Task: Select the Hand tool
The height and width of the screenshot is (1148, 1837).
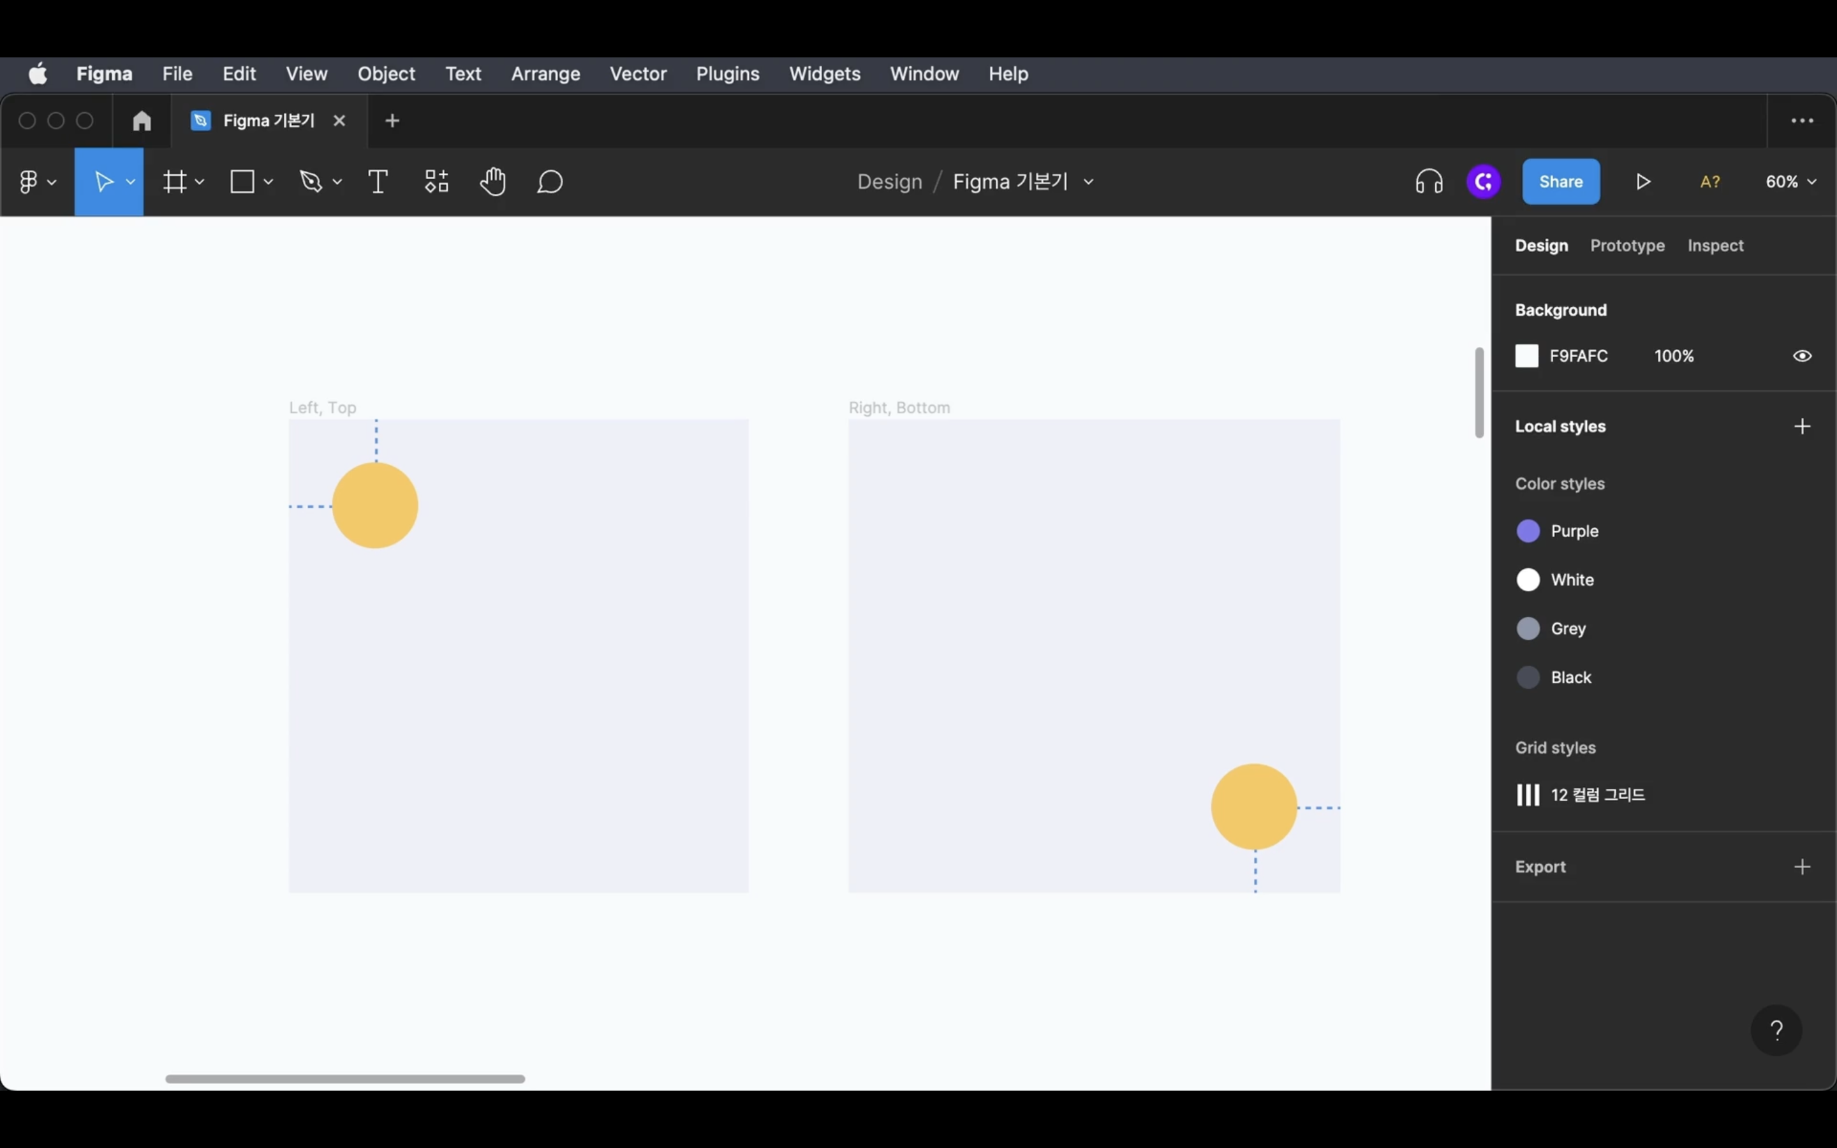Action: coord(492,182)
